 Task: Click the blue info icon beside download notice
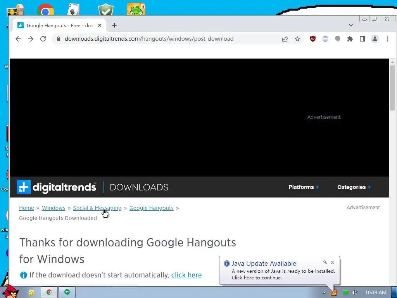(x=23, y=275)
